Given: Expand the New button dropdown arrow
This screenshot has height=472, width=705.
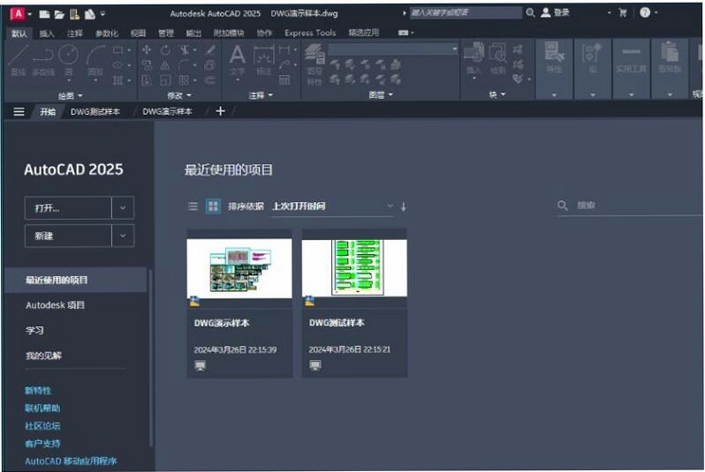Looking at the screenshot, I should click(123, 236).
